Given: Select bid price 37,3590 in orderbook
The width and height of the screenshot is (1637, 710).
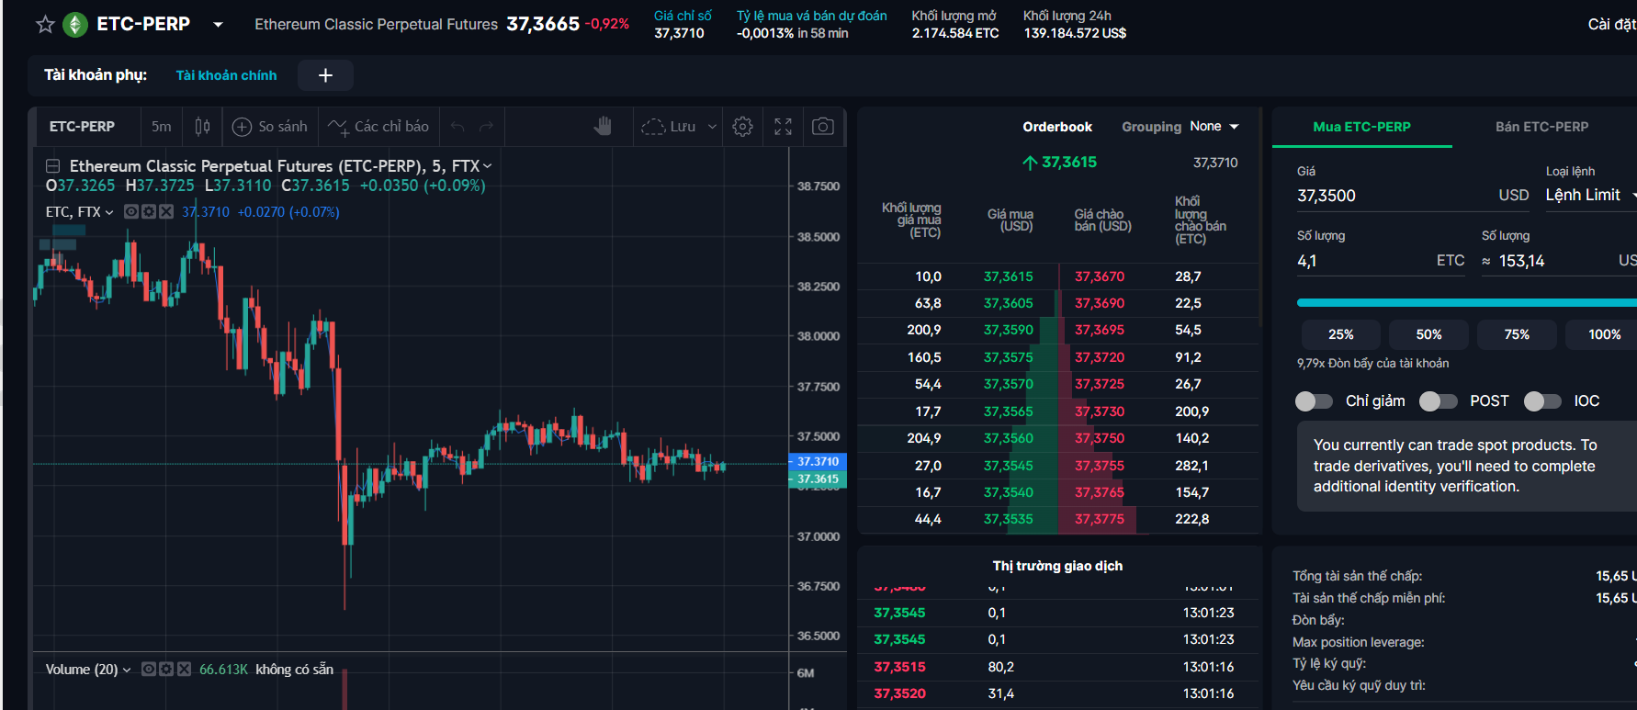Looking at the screenshot, I should pos(1008,330).
